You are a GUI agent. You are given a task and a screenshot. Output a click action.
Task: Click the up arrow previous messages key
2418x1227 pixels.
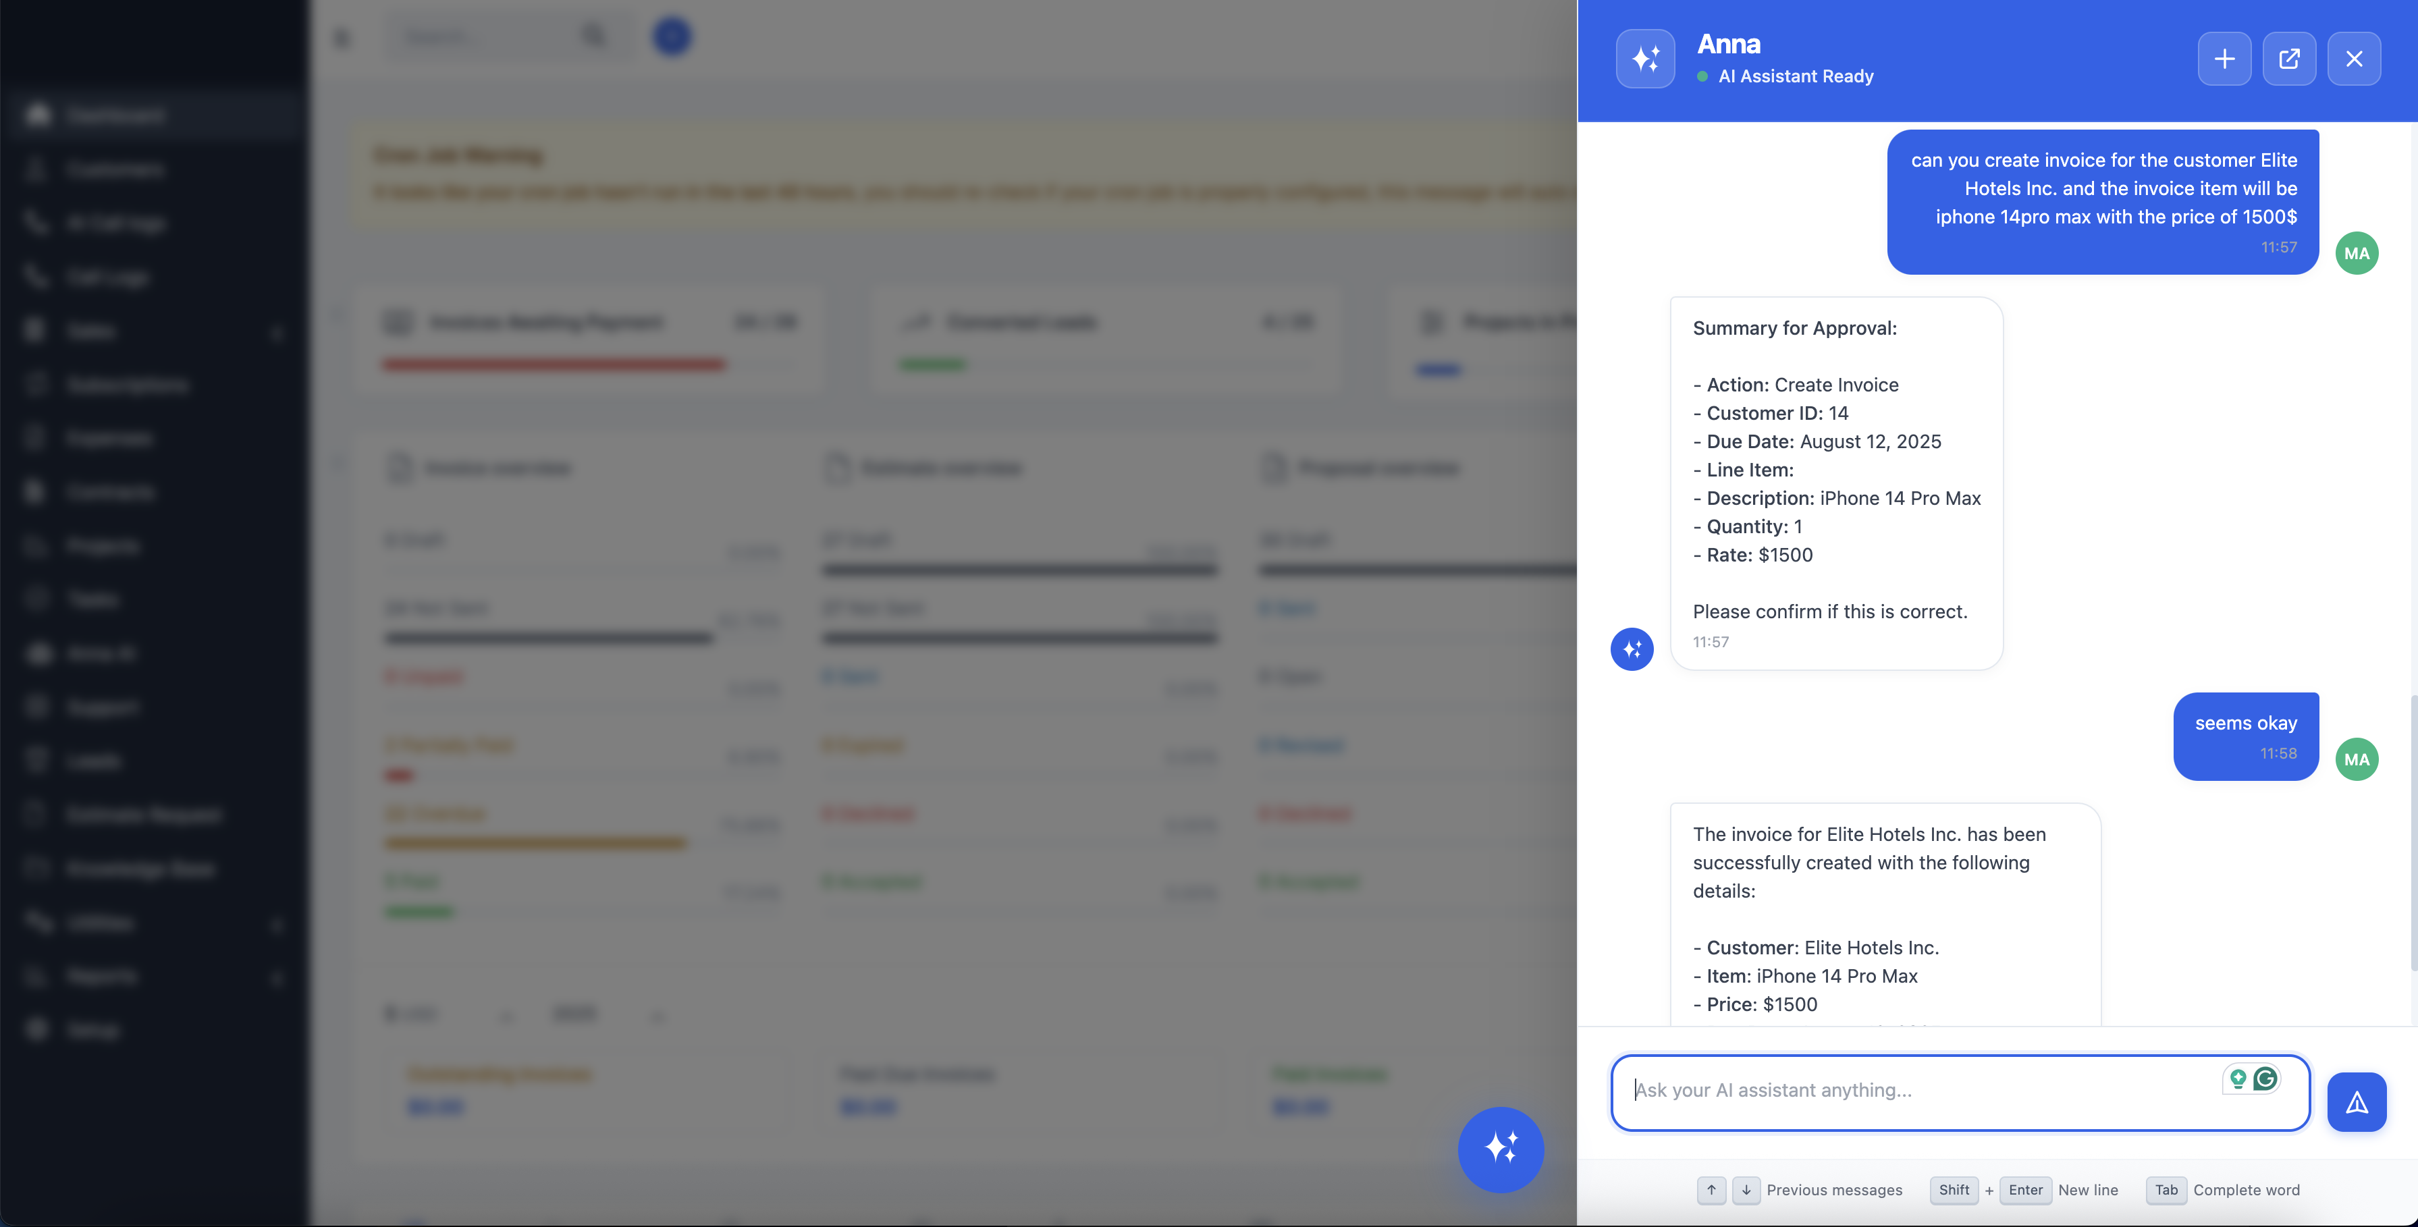[1711, 1191]
